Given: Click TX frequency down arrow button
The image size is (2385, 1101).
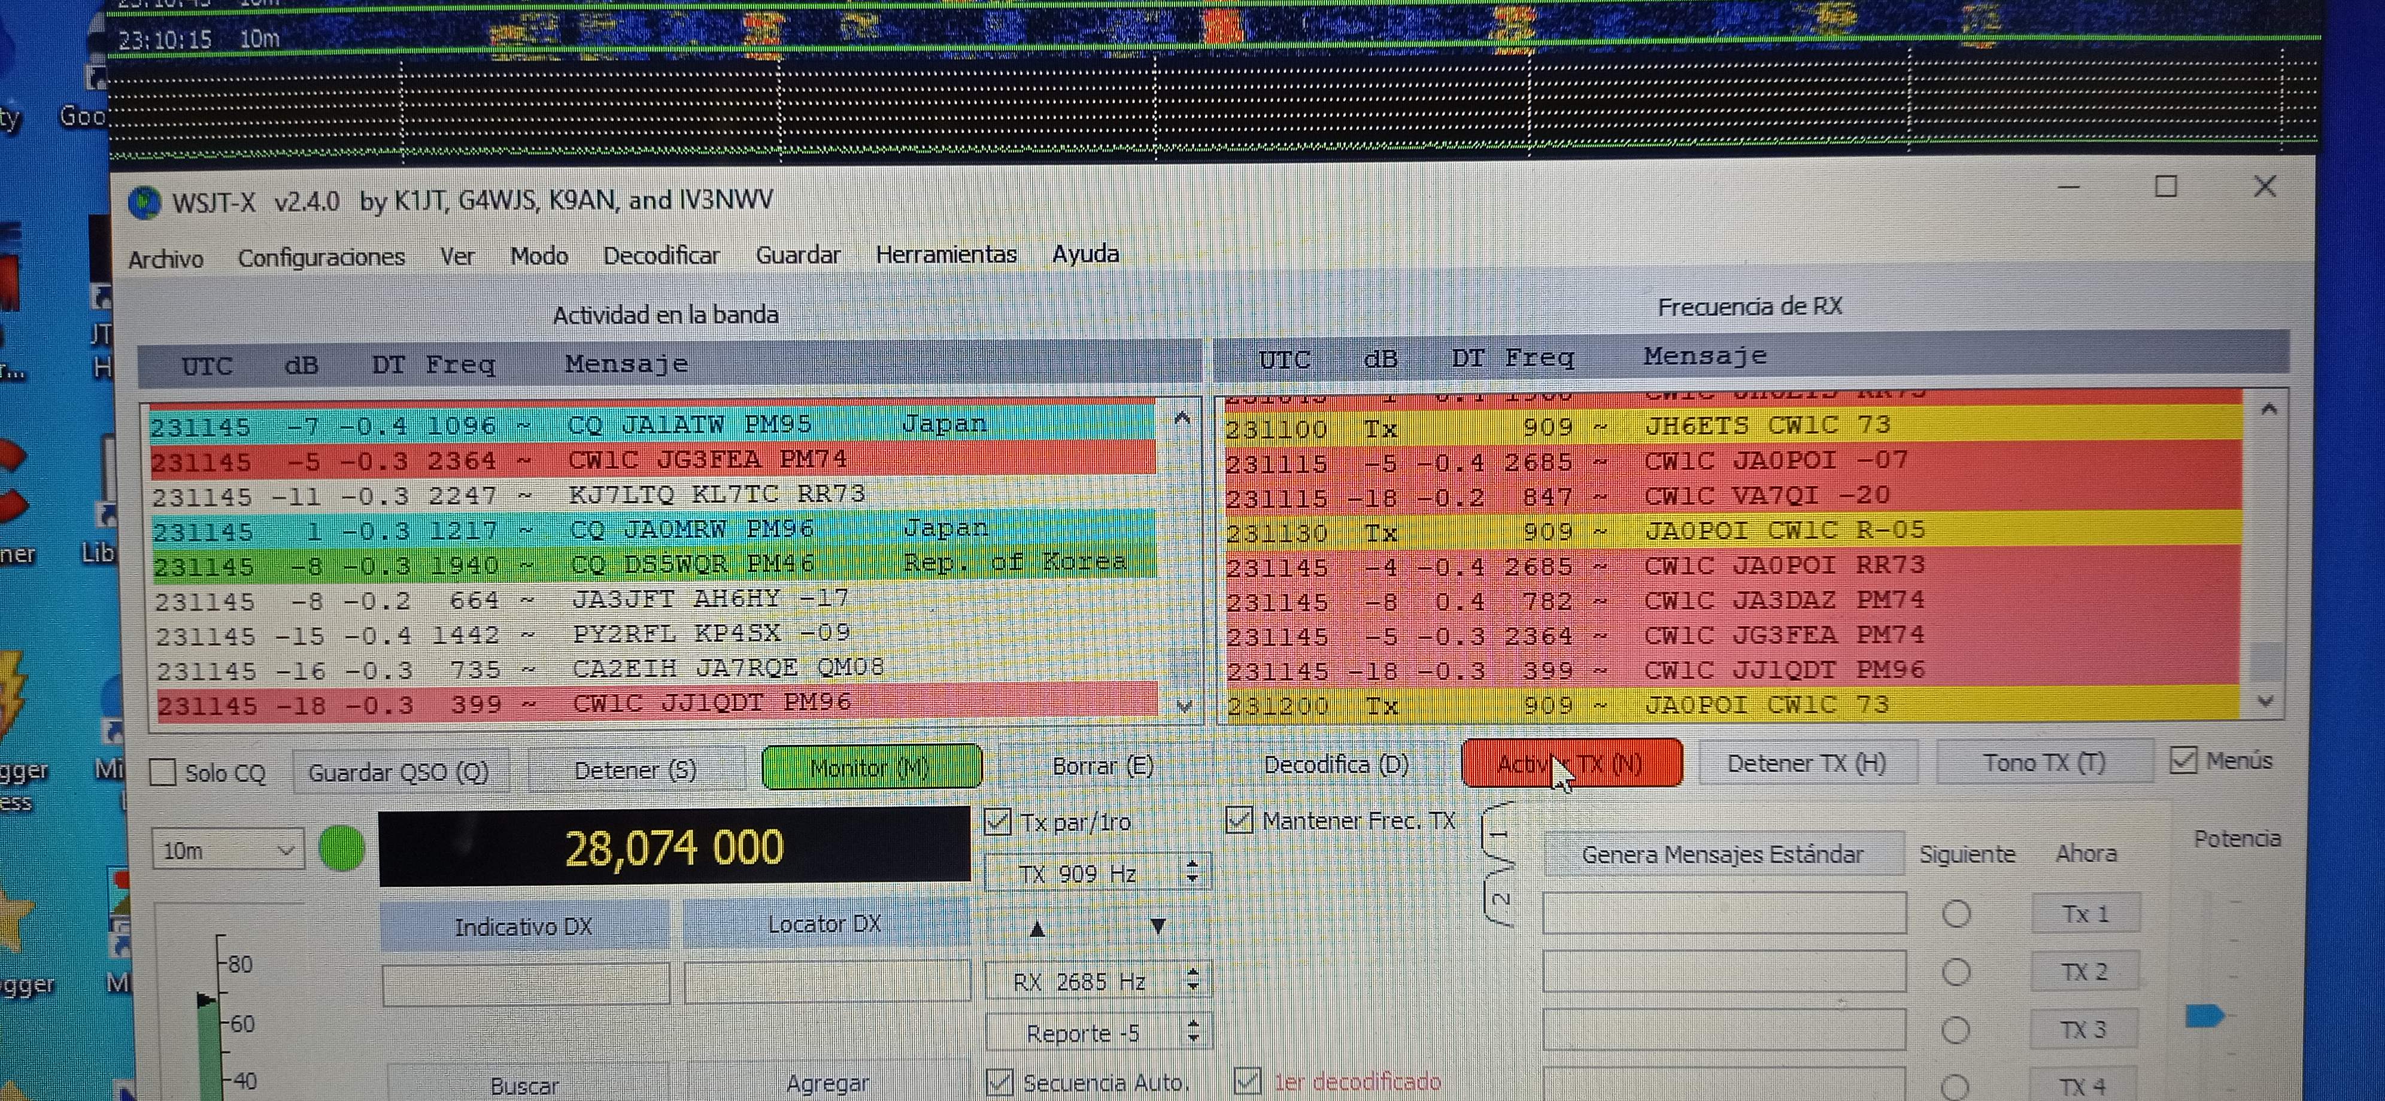Looking at the screenshot, I should point(1157,926).
